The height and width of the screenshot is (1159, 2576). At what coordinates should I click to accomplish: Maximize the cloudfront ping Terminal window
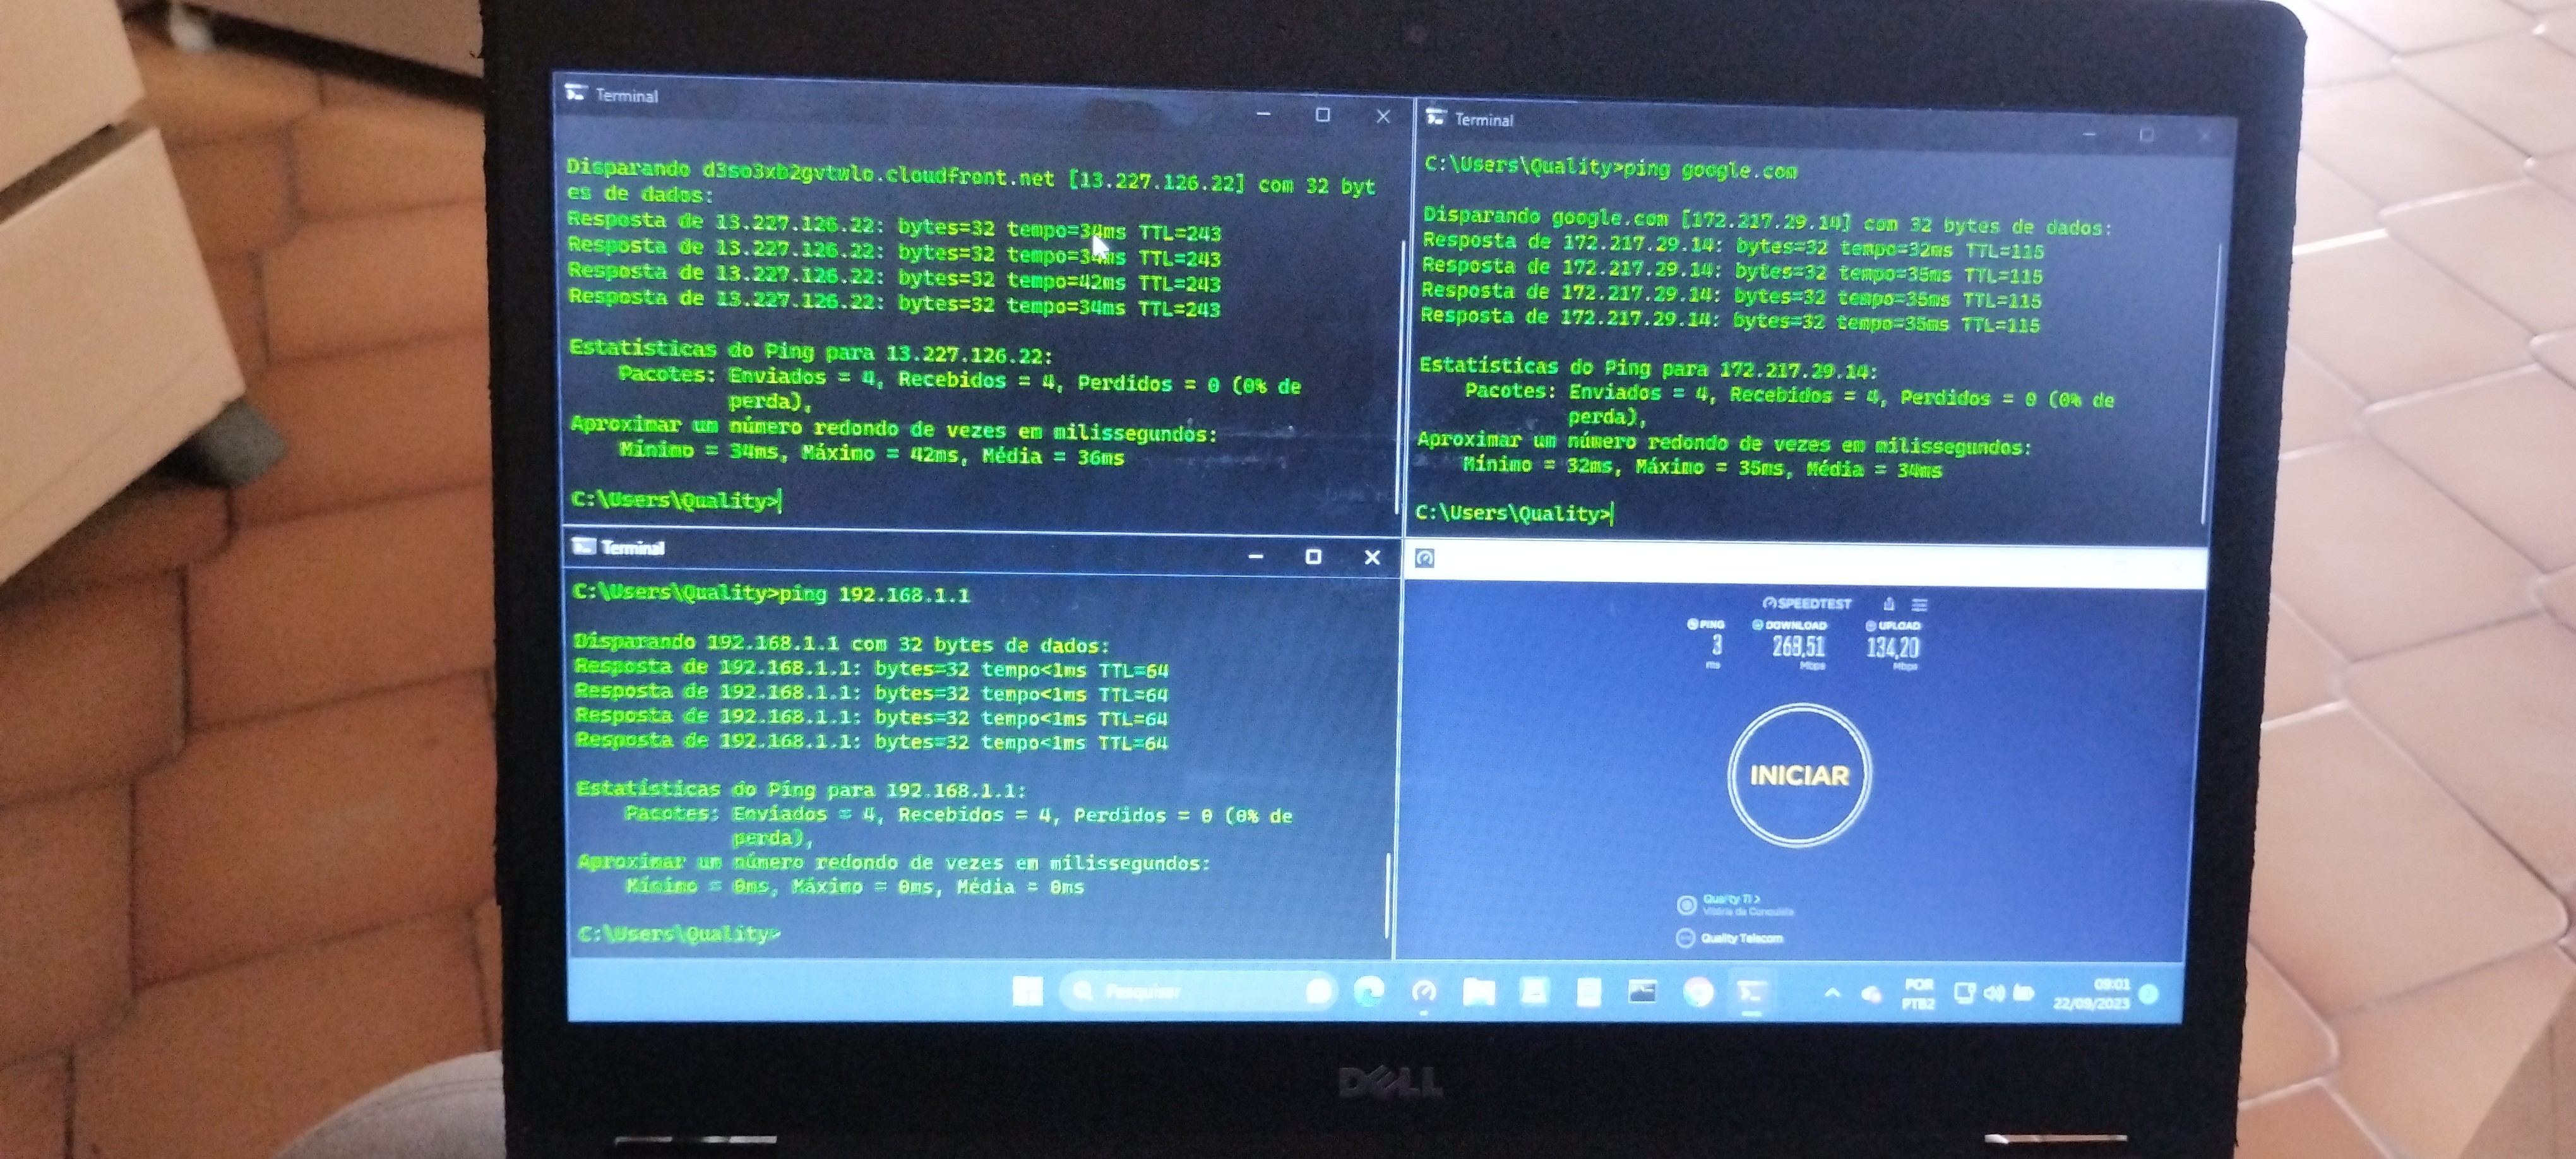[x=1322, y=115]
